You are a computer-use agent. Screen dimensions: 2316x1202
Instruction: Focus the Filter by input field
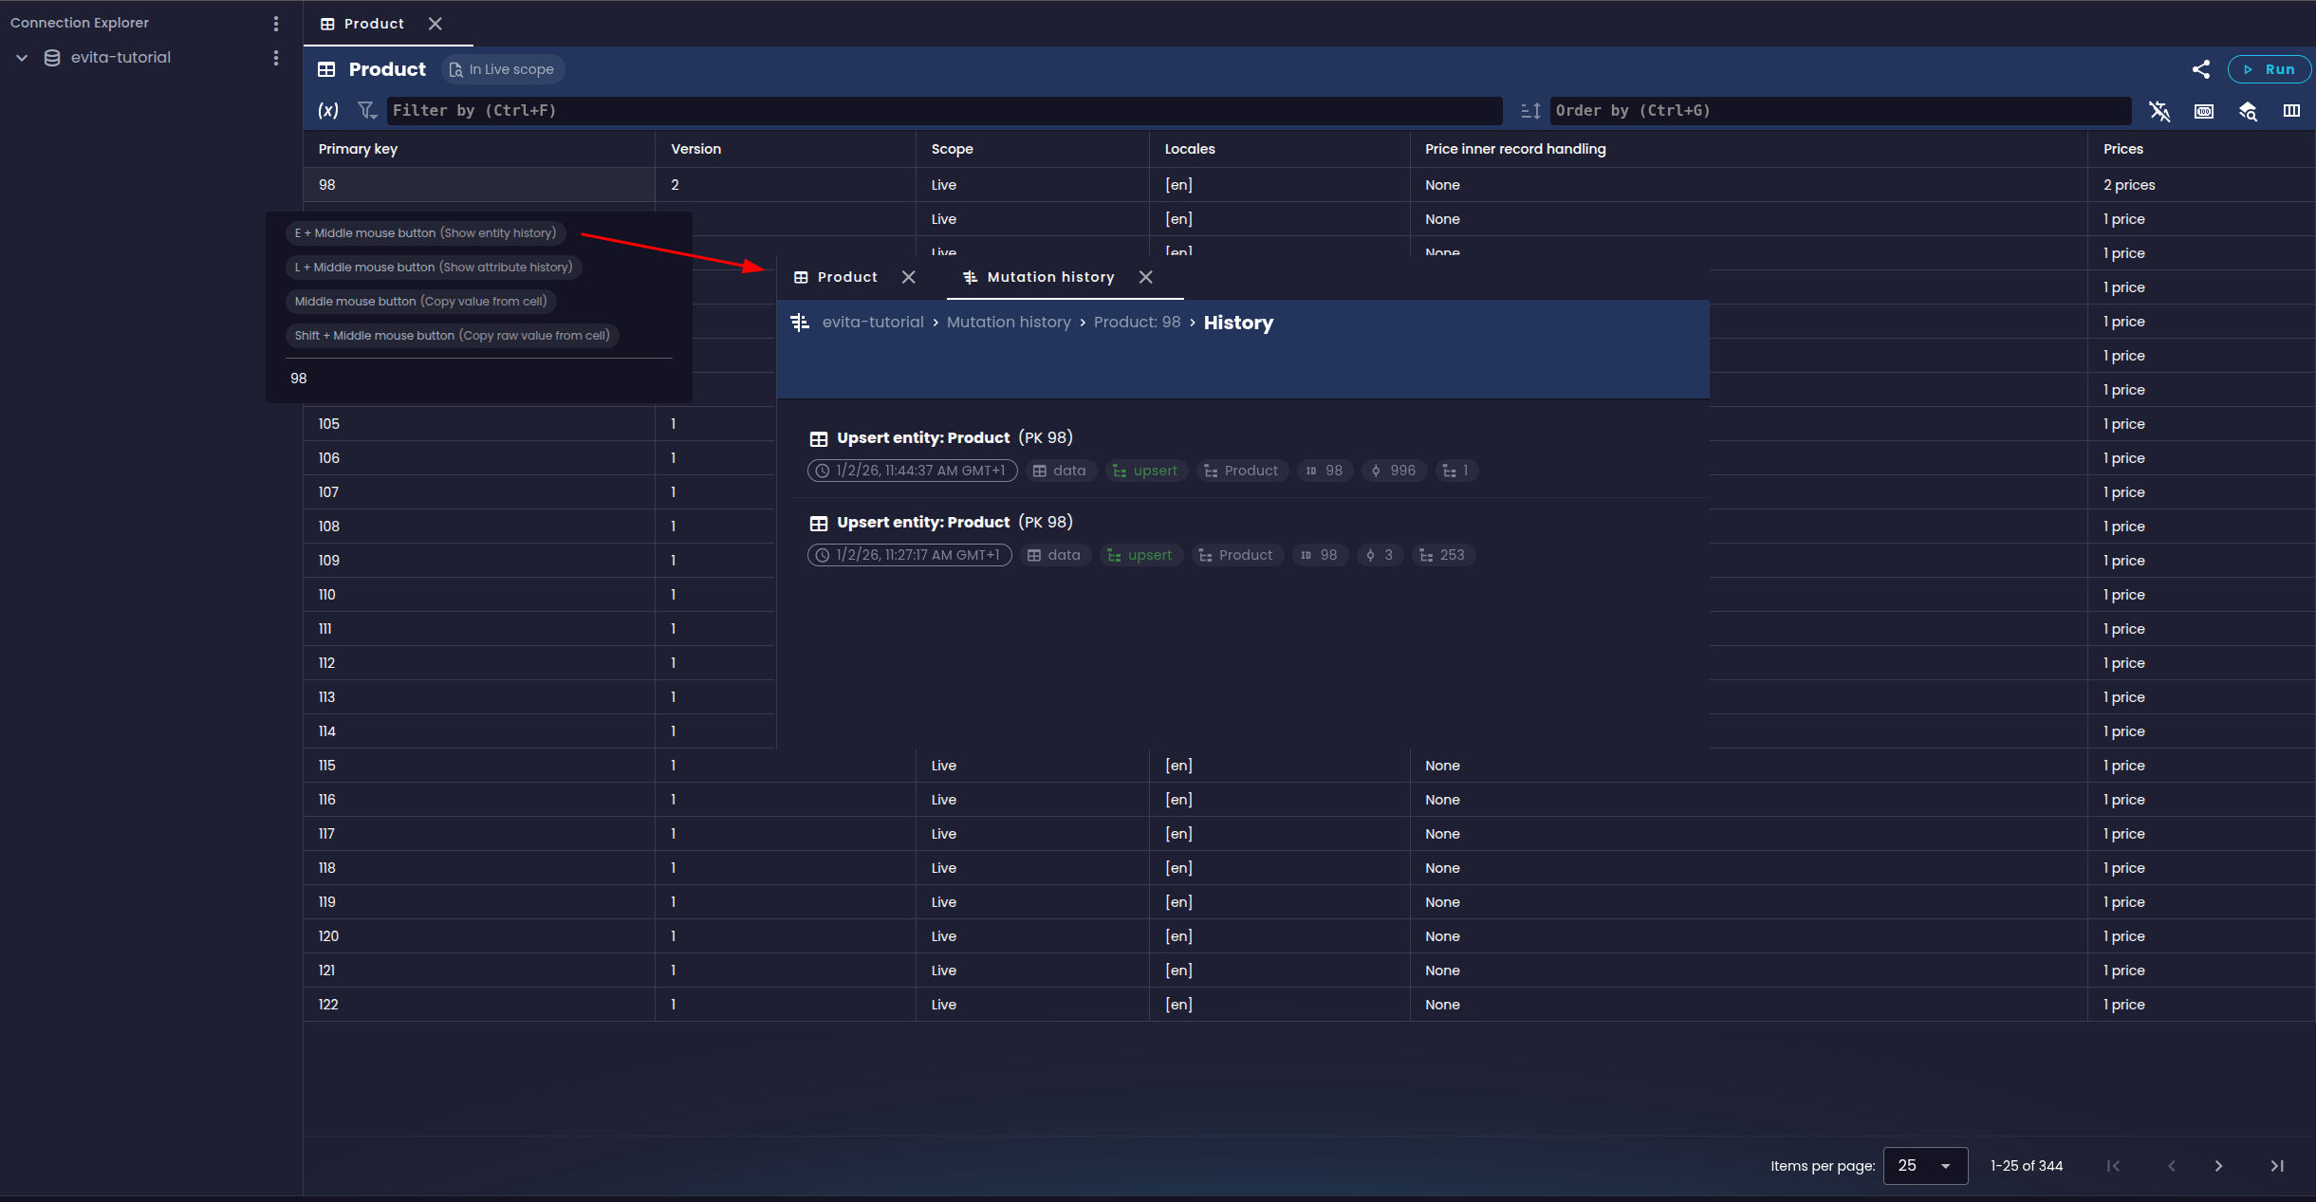pos(943,111)
